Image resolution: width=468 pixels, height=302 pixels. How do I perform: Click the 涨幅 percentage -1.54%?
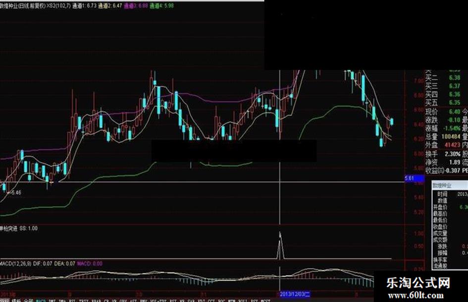452,128
